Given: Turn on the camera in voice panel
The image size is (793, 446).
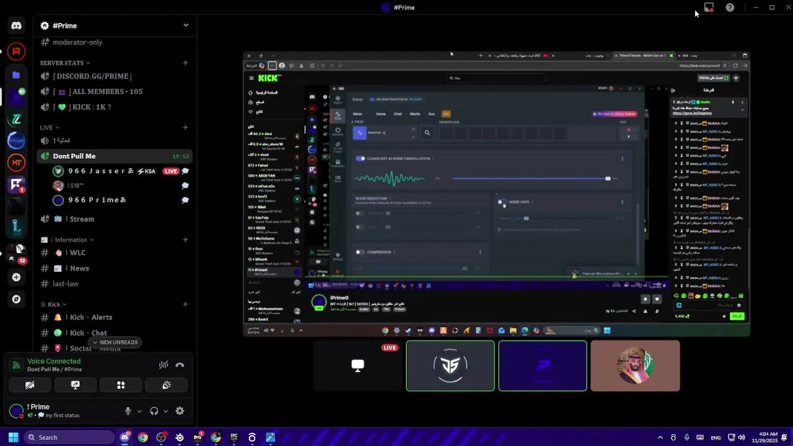Looking at the screenshot, I should 30,385.
